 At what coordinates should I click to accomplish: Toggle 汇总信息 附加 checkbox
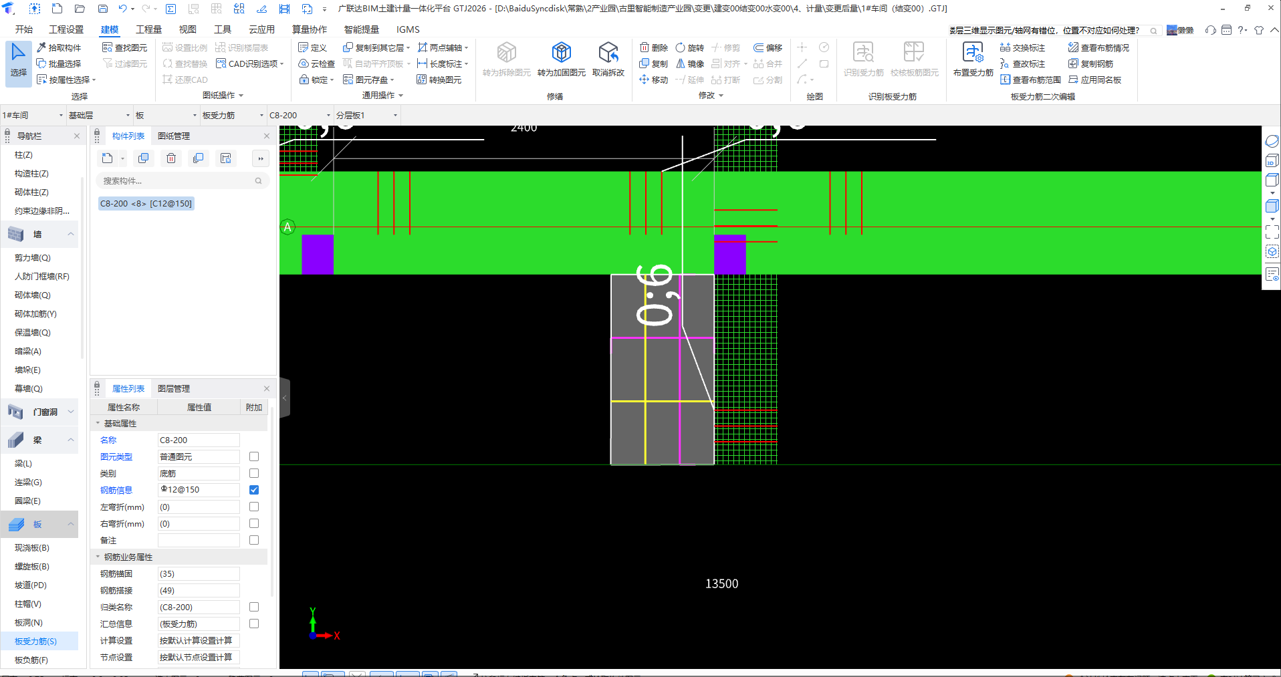pyautogui.click(x=254, y=624)
